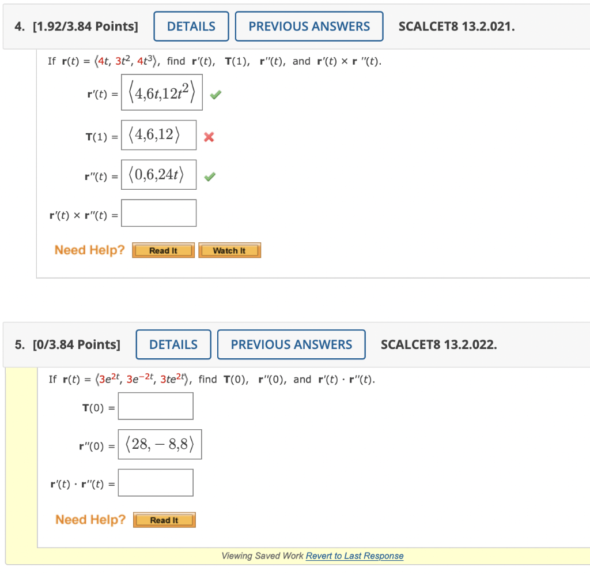This screenshot has width=590, height=574.
Task: Click the Watch It icon for problem 4
Action: coord(229,250)
